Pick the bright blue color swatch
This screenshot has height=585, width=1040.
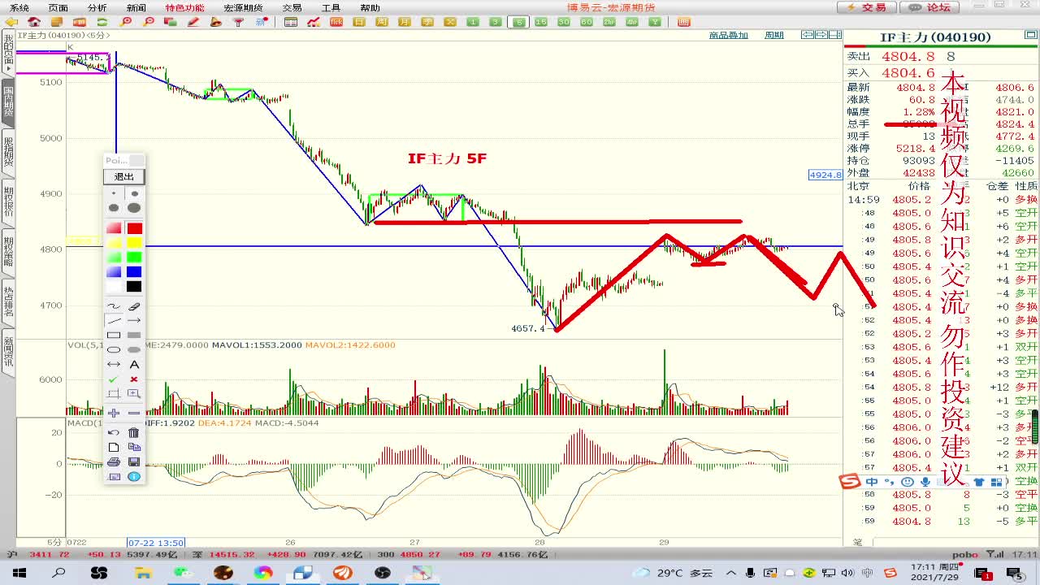click(134, 272)
